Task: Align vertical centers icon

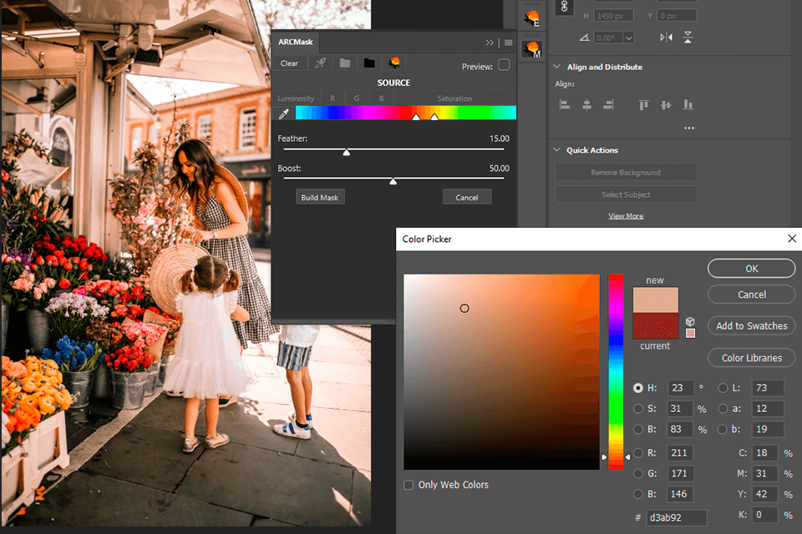Action: coord(666,105)
